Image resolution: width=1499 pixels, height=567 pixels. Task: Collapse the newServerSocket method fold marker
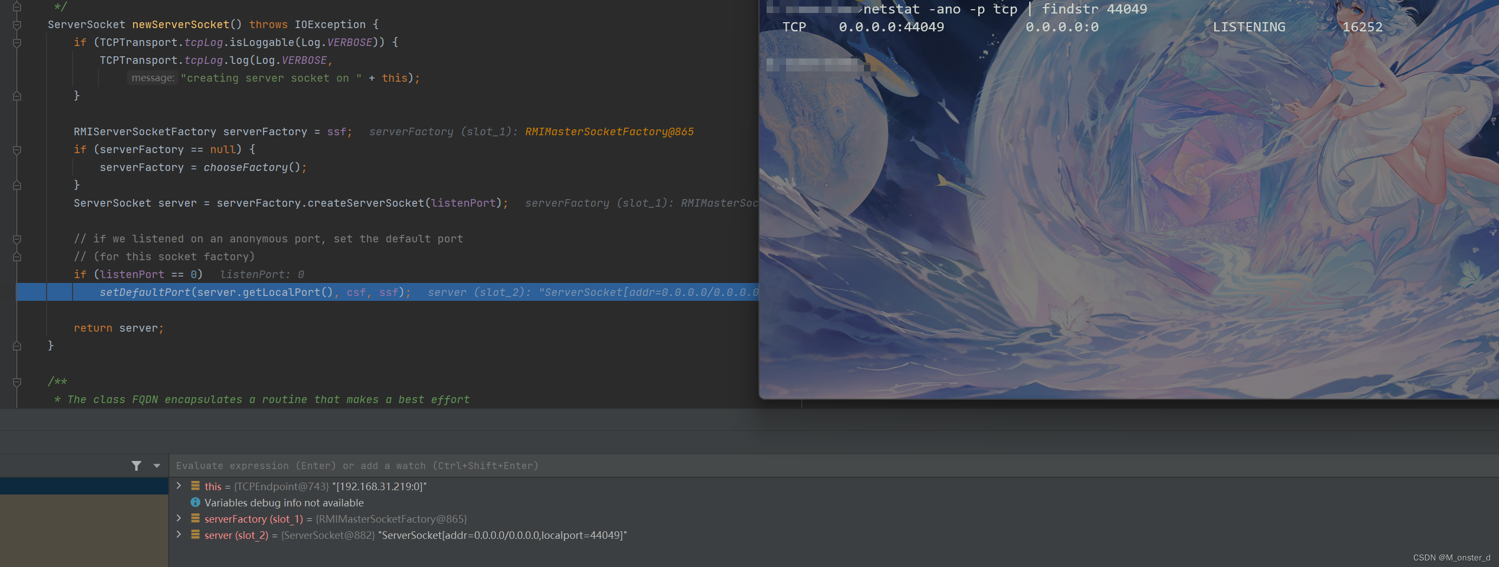pyautogui.click(x=17, y=25)
